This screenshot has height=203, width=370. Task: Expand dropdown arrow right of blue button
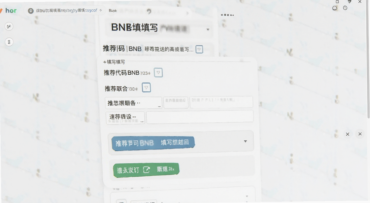point(246,141)
